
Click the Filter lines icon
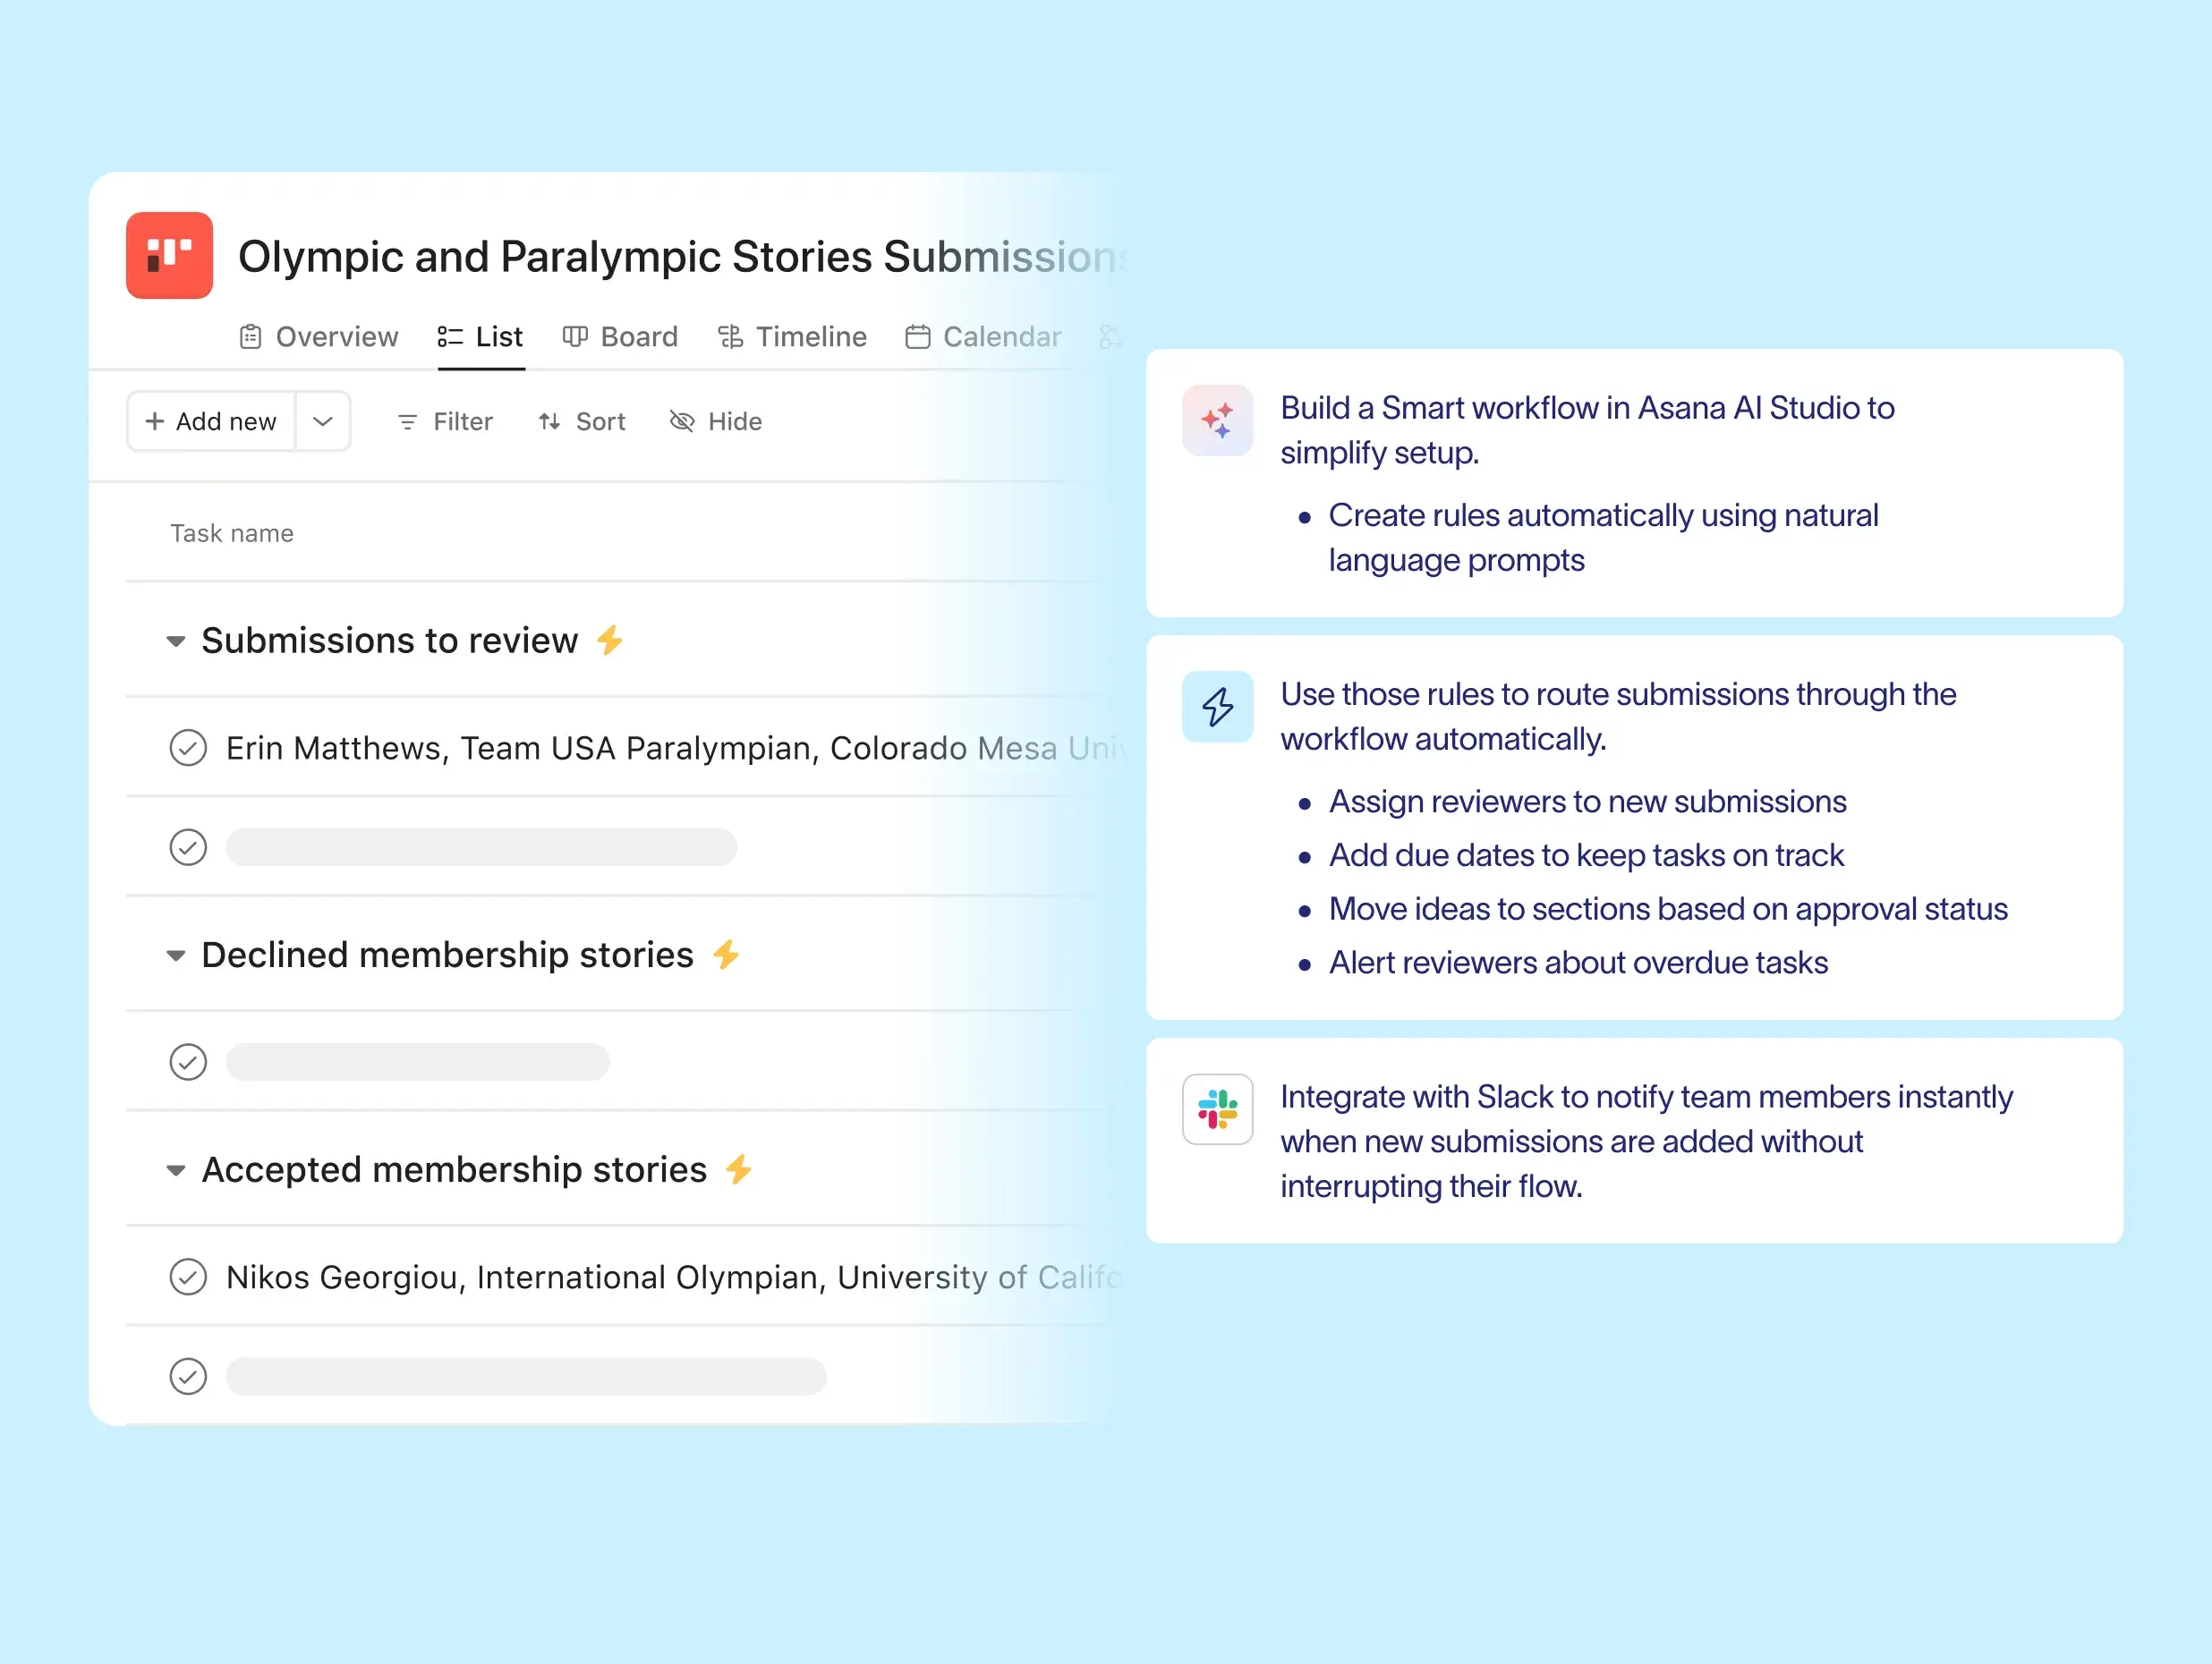click(407, 422)
